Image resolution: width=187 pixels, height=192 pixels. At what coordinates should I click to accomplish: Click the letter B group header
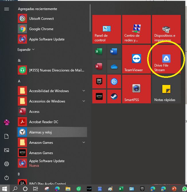19,174
